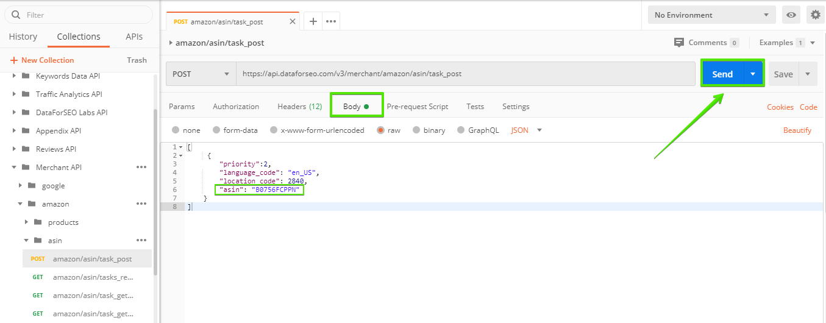Collapse the Merchant API collection
The image size is (826, 323).
pyautogui.click(x=15, y=167)
